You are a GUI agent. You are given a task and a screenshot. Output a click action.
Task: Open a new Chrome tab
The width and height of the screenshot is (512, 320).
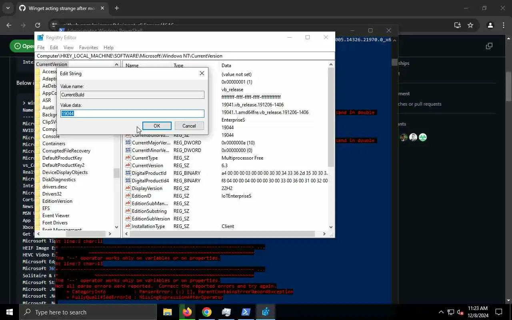point(117,8)
